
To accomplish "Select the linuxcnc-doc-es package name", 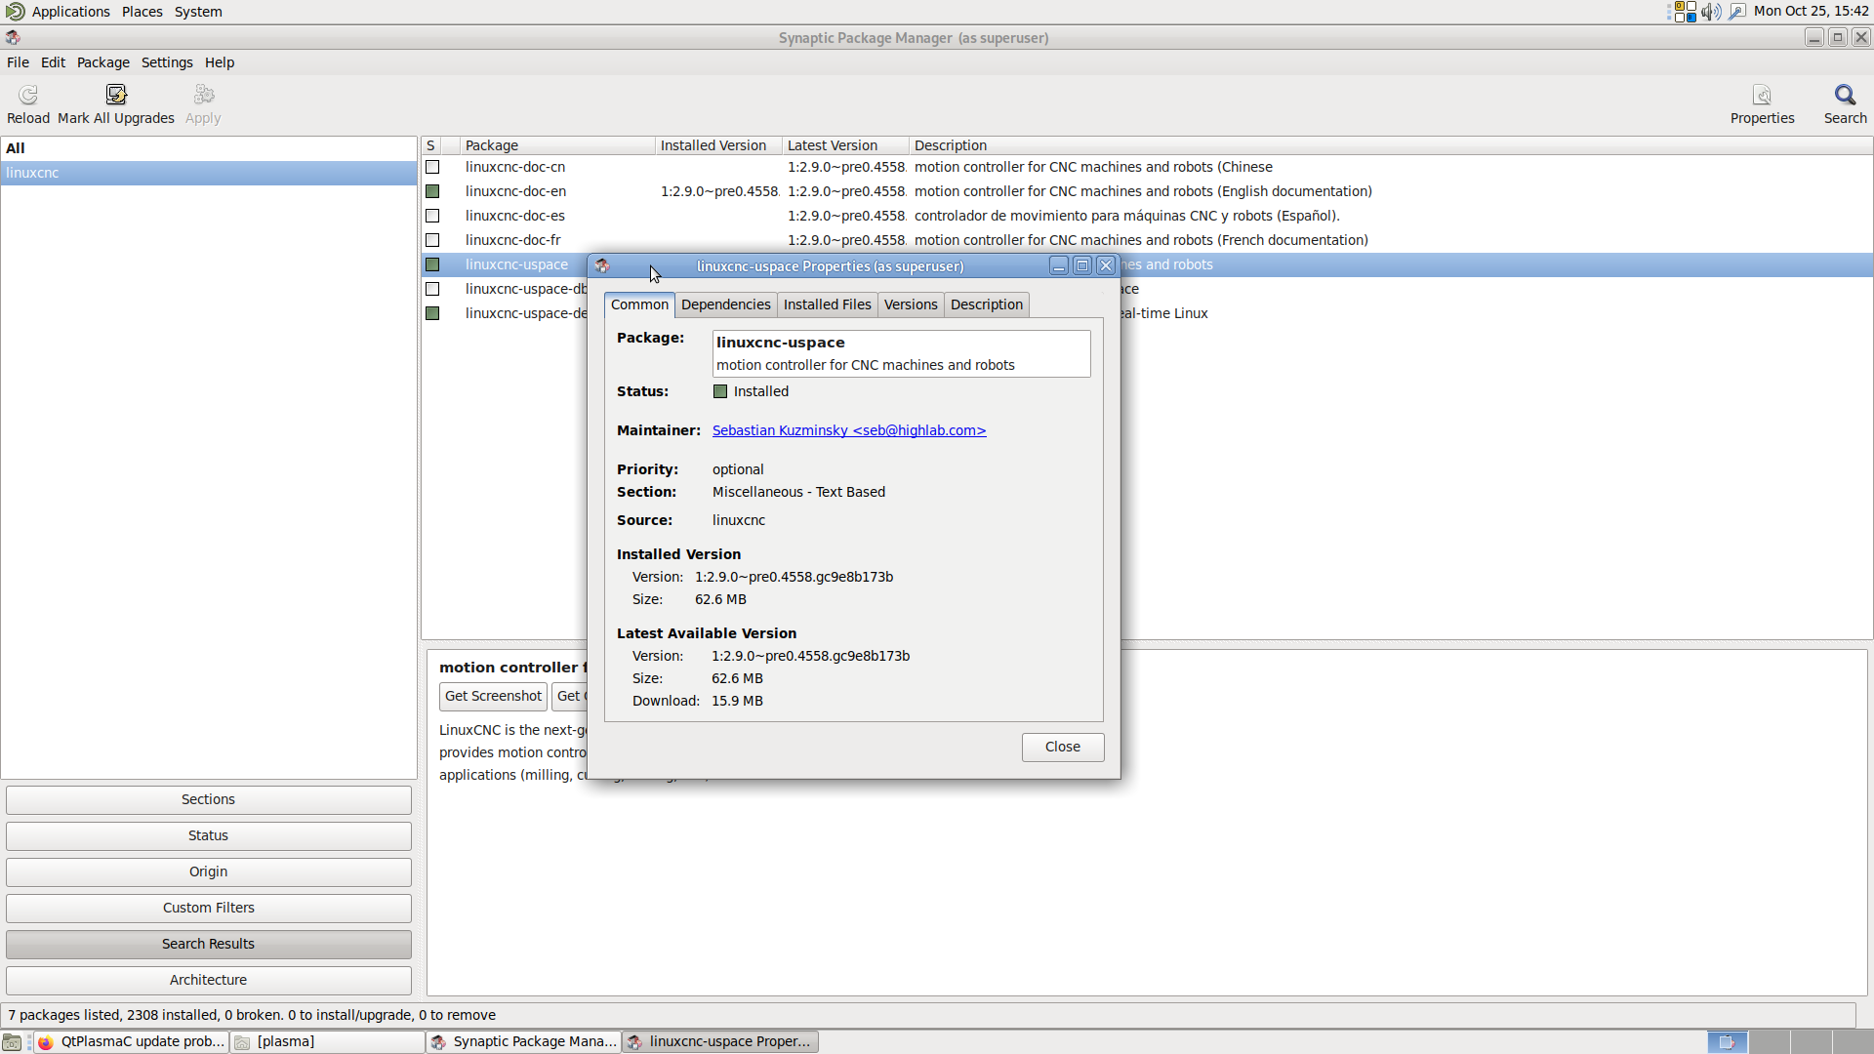I will coord(514,216).
